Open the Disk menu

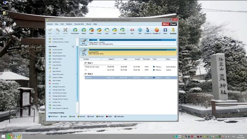[x=62, y=24]
